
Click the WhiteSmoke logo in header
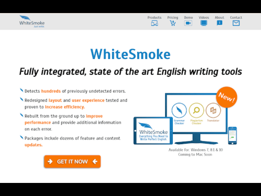coord(31,21)
